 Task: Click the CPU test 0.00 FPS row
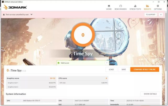(83, 83)
